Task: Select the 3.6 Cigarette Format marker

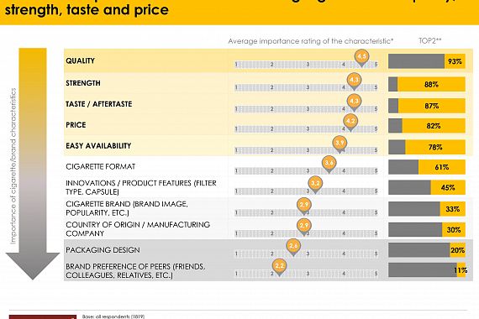Action: click(329, 165)
